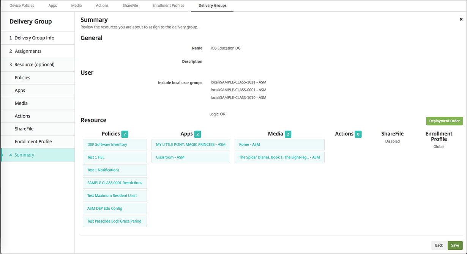Switch to the Apps top tab
The image size is (467, 254).
[53, 6]
